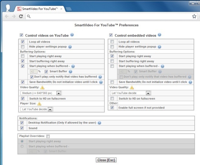
Task: Click the SmartVideo favicon on the tab
Action: [19, 9]
